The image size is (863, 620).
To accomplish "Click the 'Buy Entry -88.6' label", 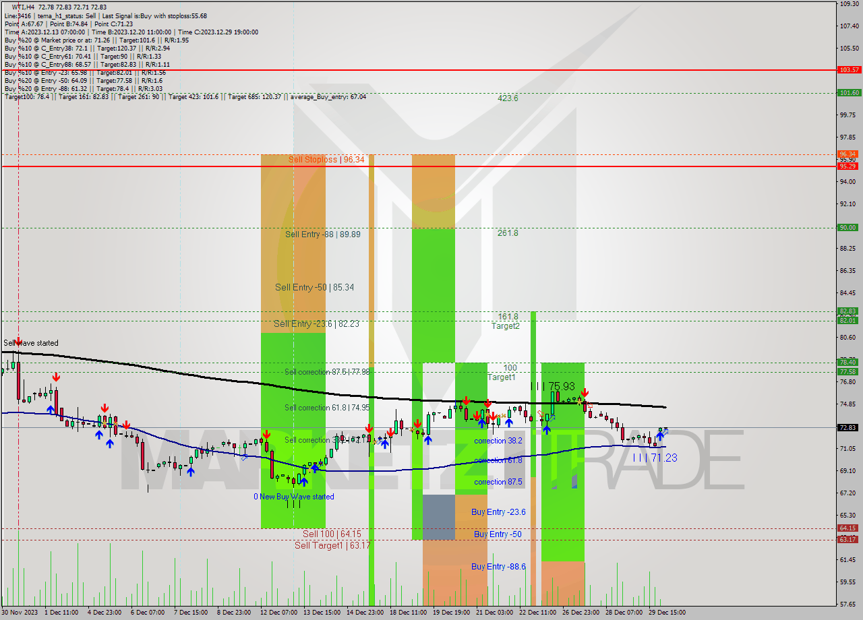I will 498,566.
